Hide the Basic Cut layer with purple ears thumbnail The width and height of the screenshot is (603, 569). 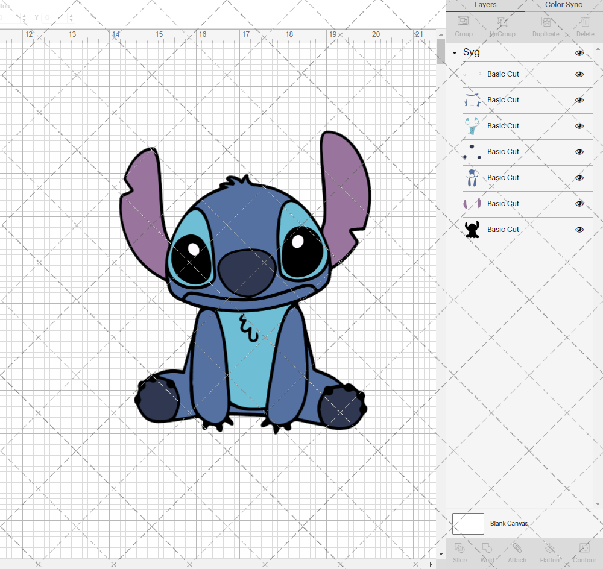pyautogui.click(x=579, y=204)
